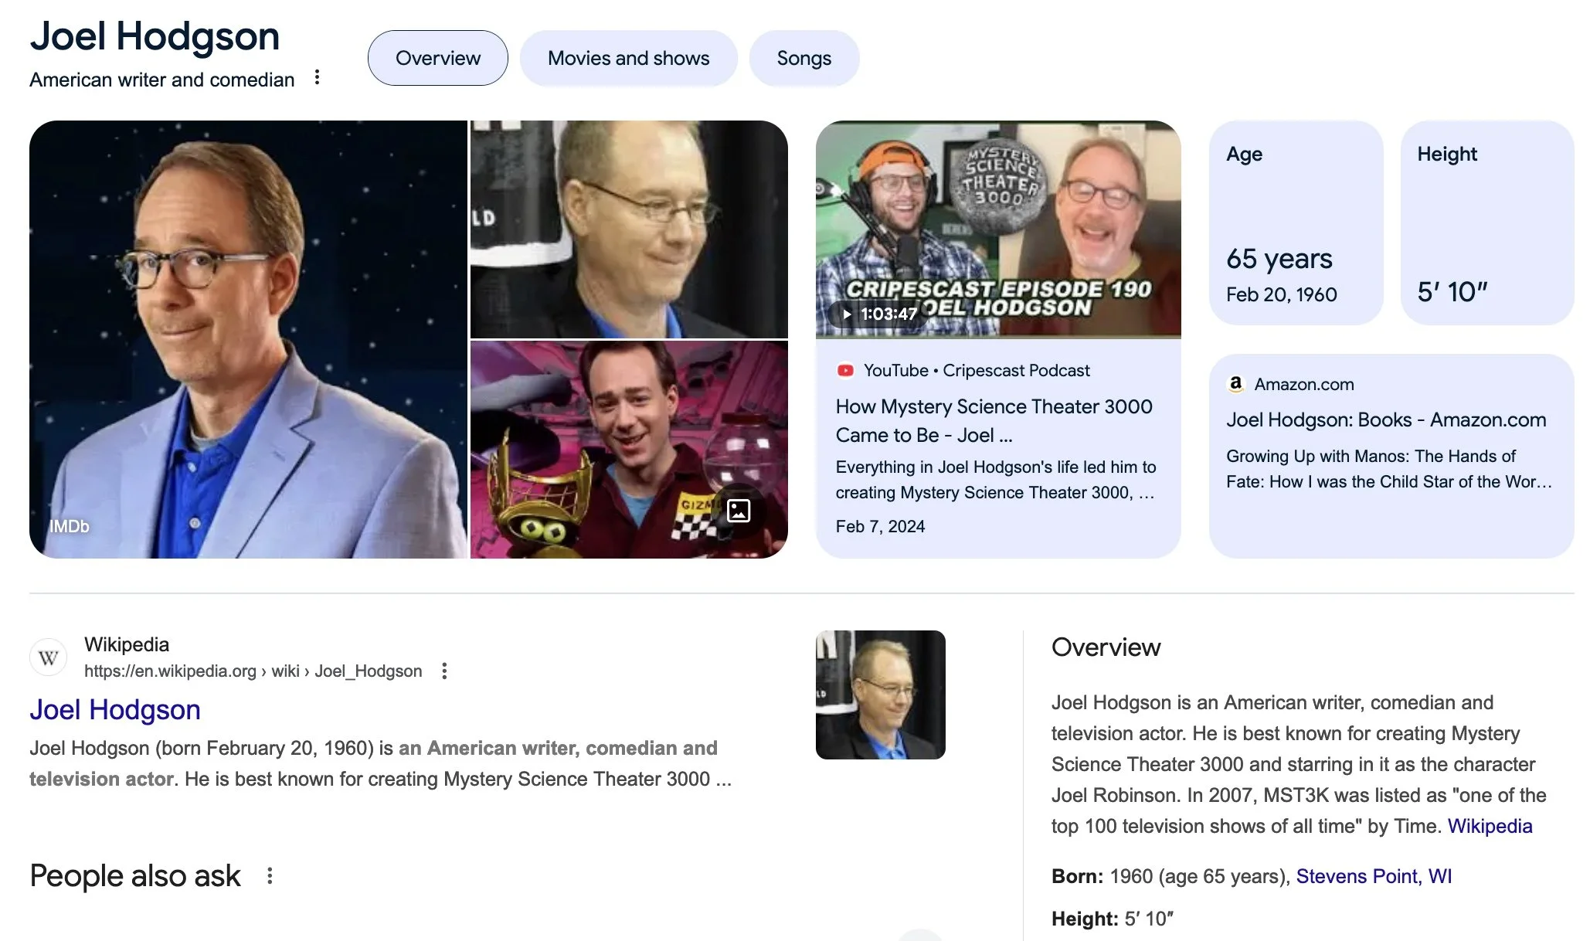Open Joel Hodgson: Books Amazon.com result

(x=1386, y=420)
